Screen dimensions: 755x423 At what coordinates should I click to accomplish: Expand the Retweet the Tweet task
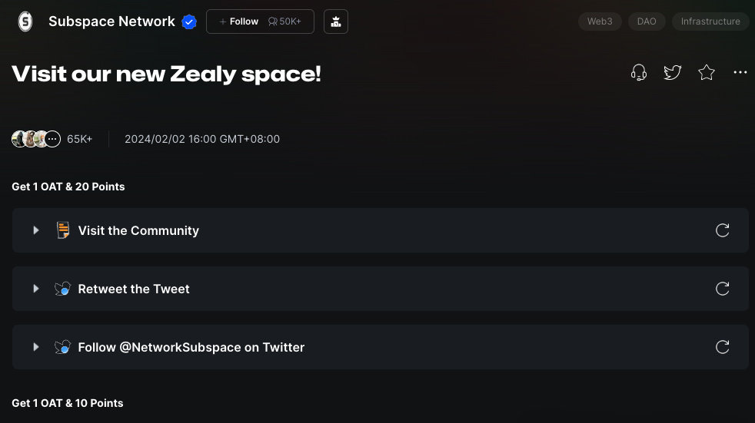[36, 289]
